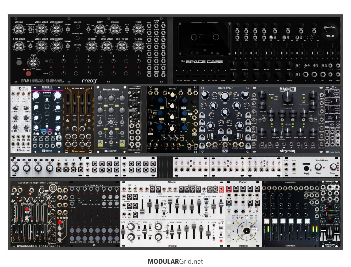Click the DFAM VCO 1 EG Amount knob
351x267 pixels.
tap(41, 30)
